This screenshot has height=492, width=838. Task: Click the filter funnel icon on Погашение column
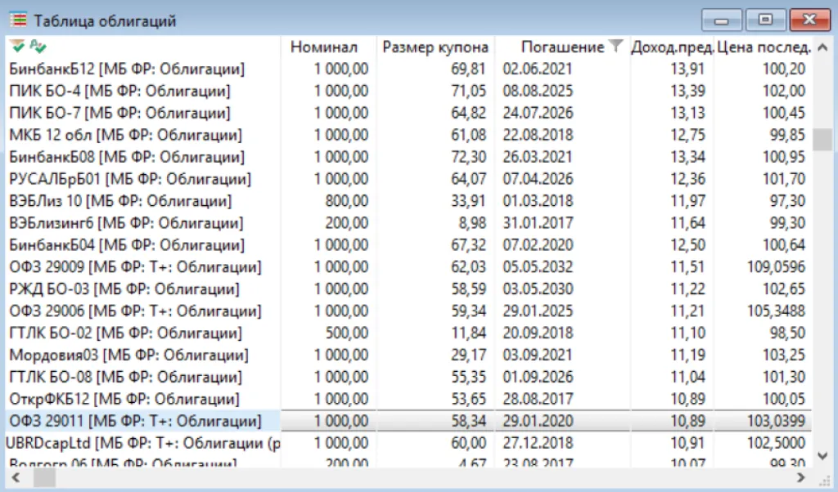click(x=616, y=47)
